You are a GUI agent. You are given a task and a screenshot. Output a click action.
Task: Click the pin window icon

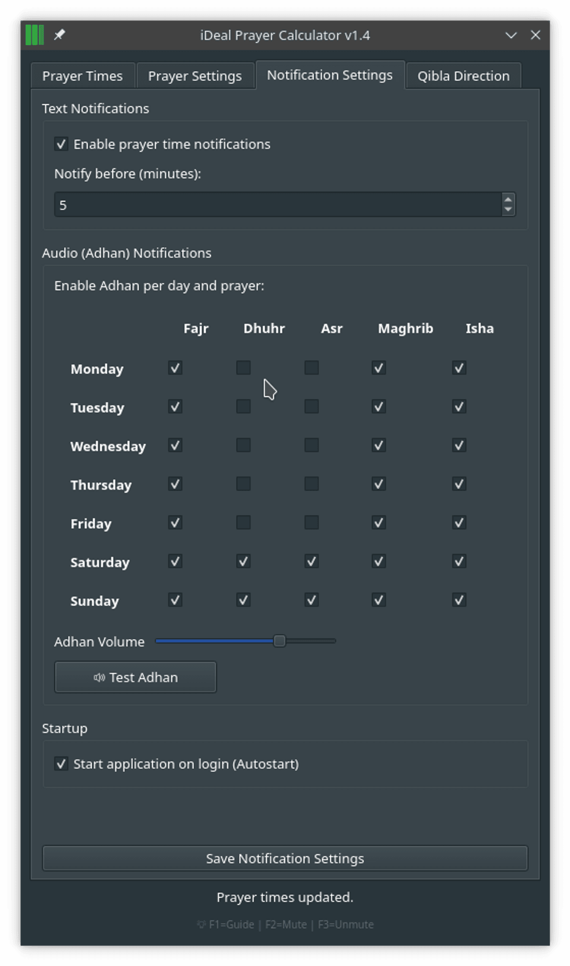click(x=59, y=35)
